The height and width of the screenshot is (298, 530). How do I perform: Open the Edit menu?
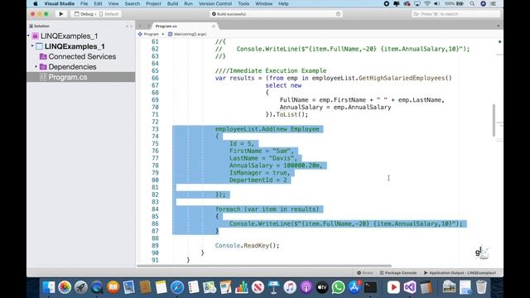point(98,3)
